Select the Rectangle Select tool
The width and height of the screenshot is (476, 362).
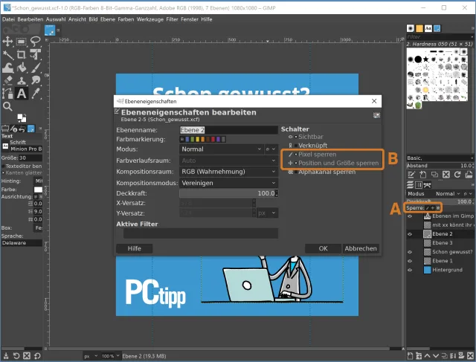coord(22,41)
